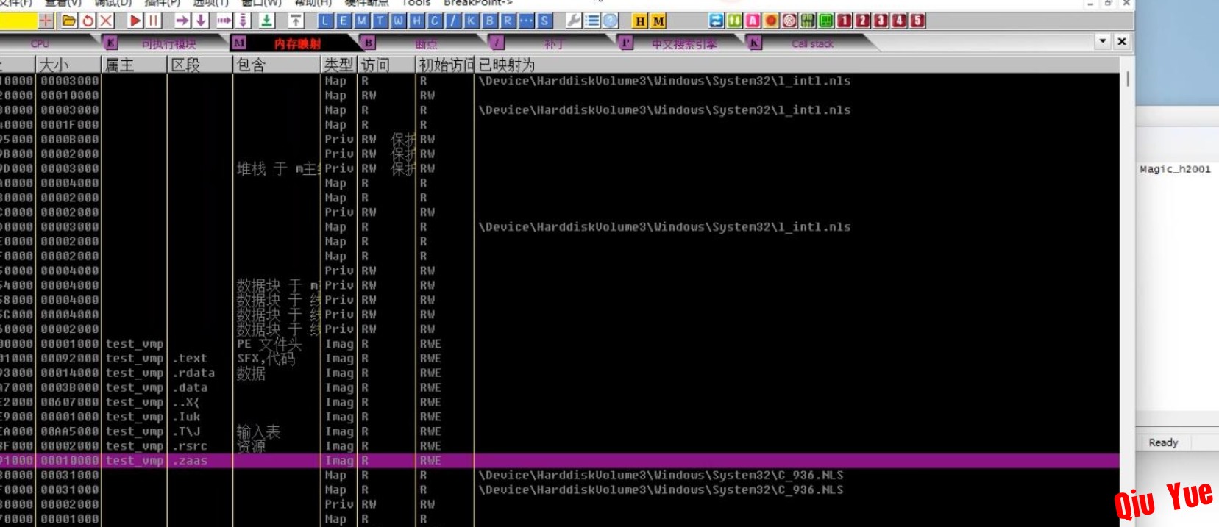The image size is (1219, 527).
Task: Show Threads via blue T button
Action: (380, 21)
